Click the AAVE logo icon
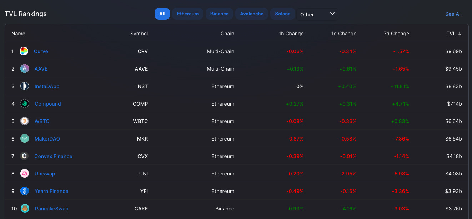This screenshot has height=219, width=472. pyautogui.click(x=24, y=69)
